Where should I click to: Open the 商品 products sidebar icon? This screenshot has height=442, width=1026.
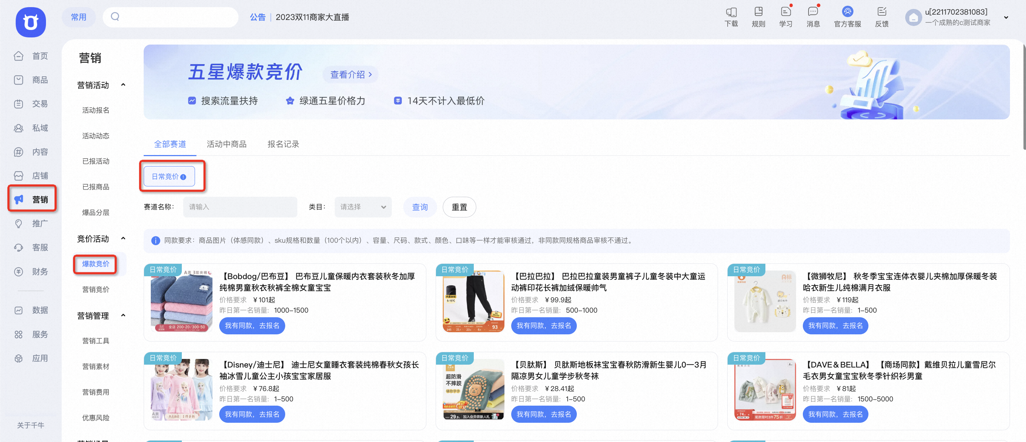coord(19,80)
